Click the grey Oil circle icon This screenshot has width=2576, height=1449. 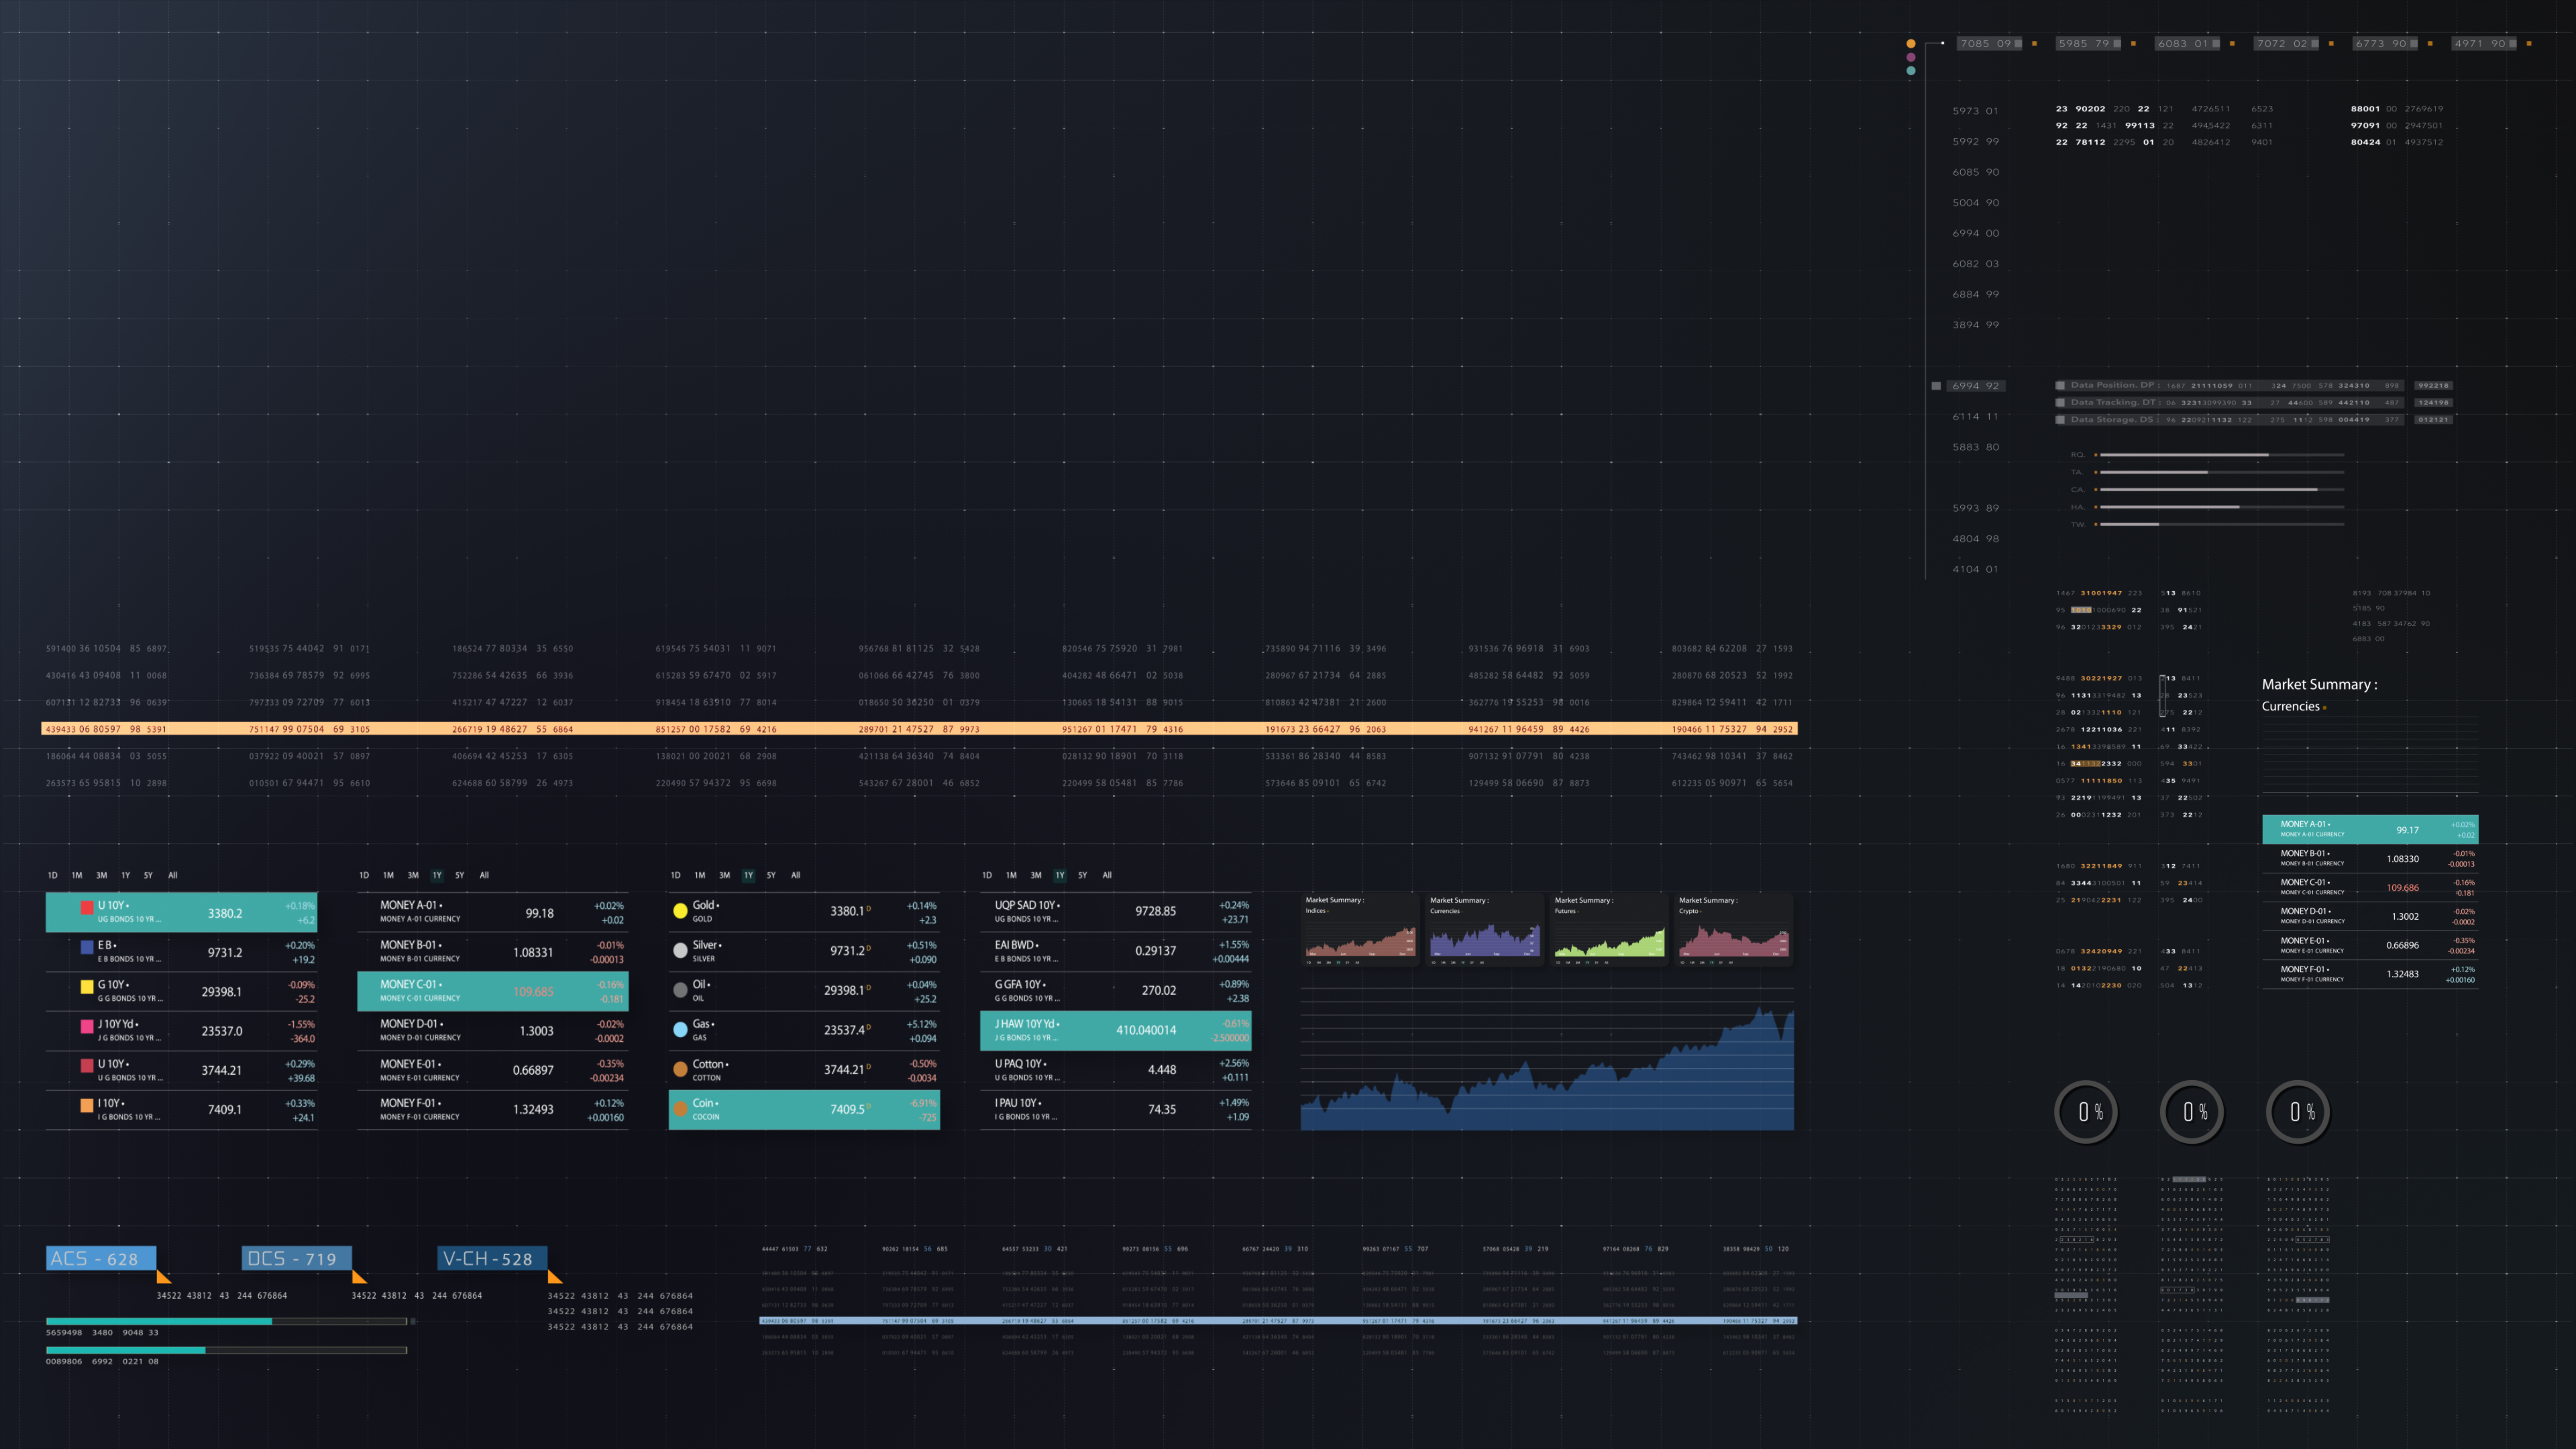[680, 990]
